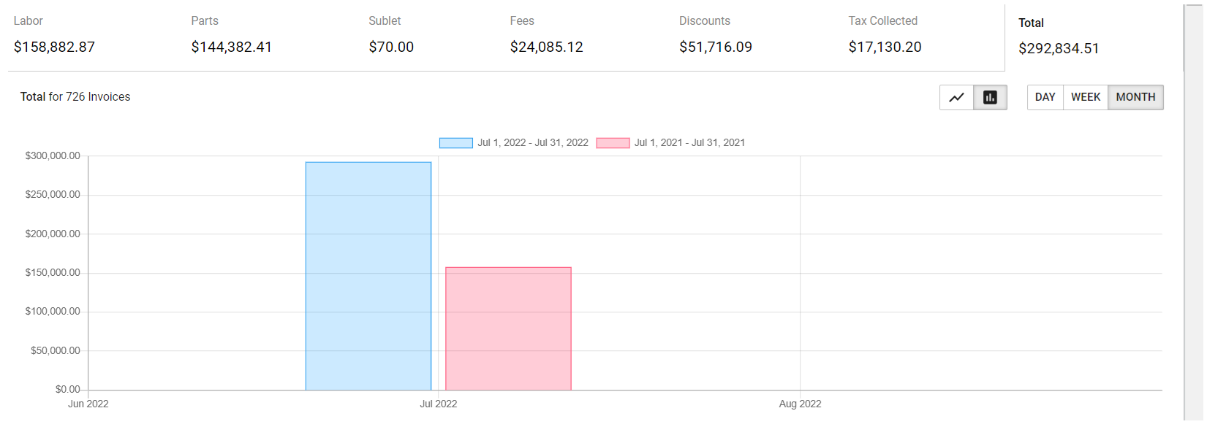The width and height of the screenshot is (1207, 427).
Task: Switch to line chart view icon
Action: 956,98
